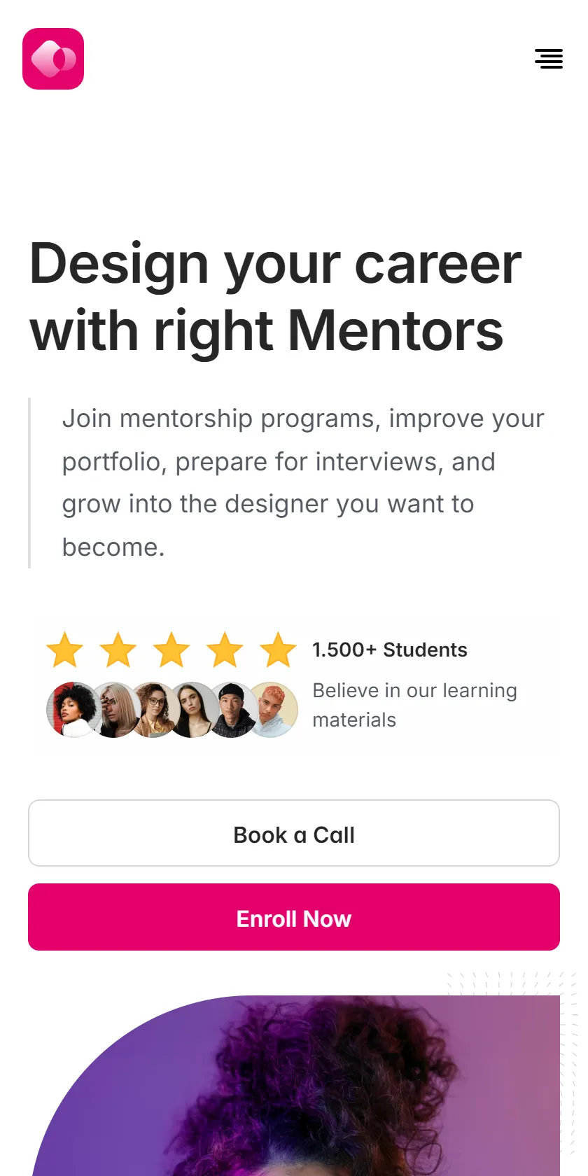The height and width of the screenshot is (1176, 588).
Task: Click the Book a Call button
Action: coord(294,833)
